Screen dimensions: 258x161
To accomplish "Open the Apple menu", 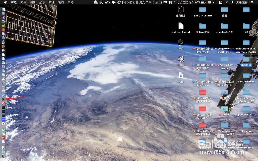I will pos(5,2).
